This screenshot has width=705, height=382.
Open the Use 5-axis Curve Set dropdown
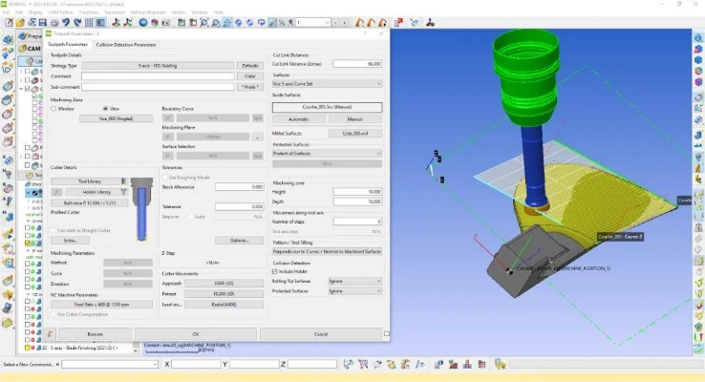326,84
